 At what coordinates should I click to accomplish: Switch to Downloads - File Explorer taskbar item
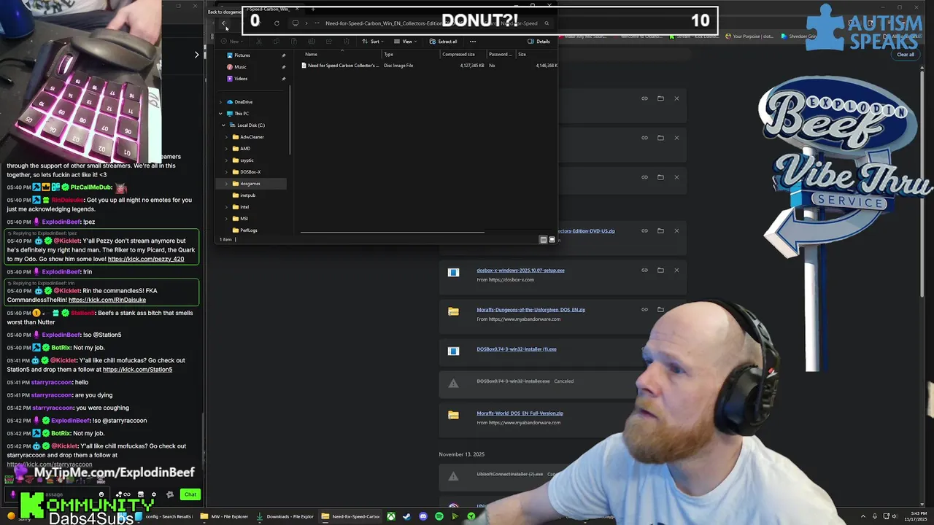286,516
